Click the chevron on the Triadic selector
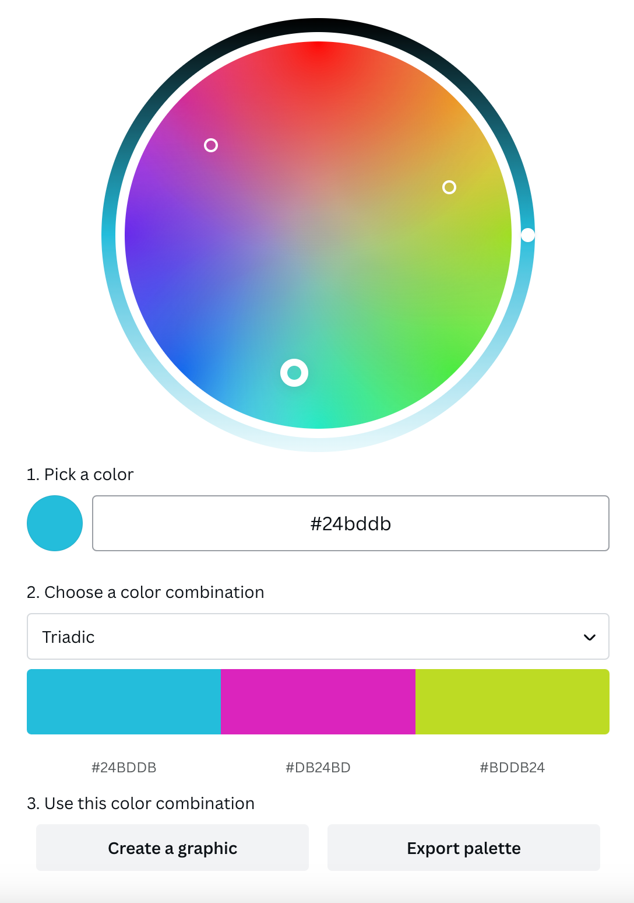This screenshot has height=903, width=634. 589,636
